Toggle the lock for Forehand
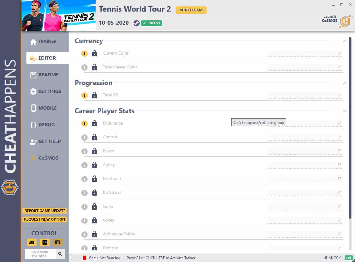The width and height of the screenshot is (355, 262). [94, 179]
